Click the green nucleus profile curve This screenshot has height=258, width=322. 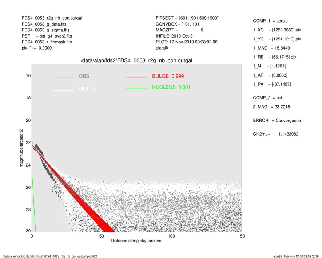tap(34, 204)
